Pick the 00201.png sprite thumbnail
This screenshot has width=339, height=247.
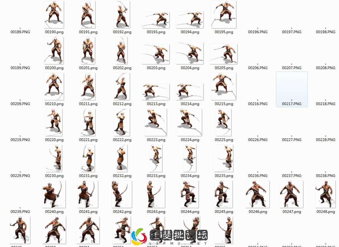[x=88, y=50]
